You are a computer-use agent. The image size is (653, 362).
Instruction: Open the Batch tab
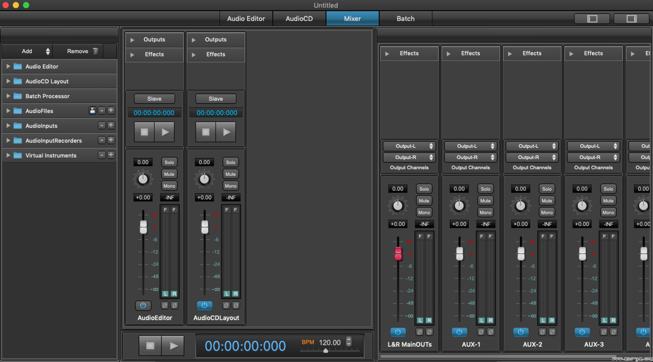coord(405,19)
